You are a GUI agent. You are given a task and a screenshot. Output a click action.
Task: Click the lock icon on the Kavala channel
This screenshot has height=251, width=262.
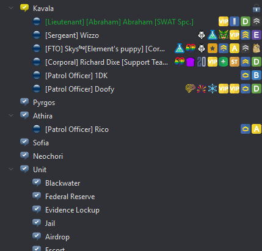[x=257, y=9]
